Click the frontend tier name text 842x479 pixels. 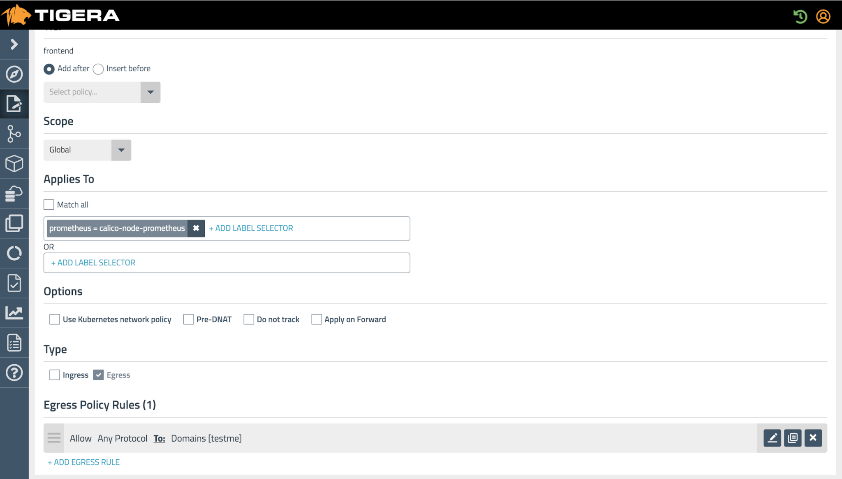pos(58,51)
